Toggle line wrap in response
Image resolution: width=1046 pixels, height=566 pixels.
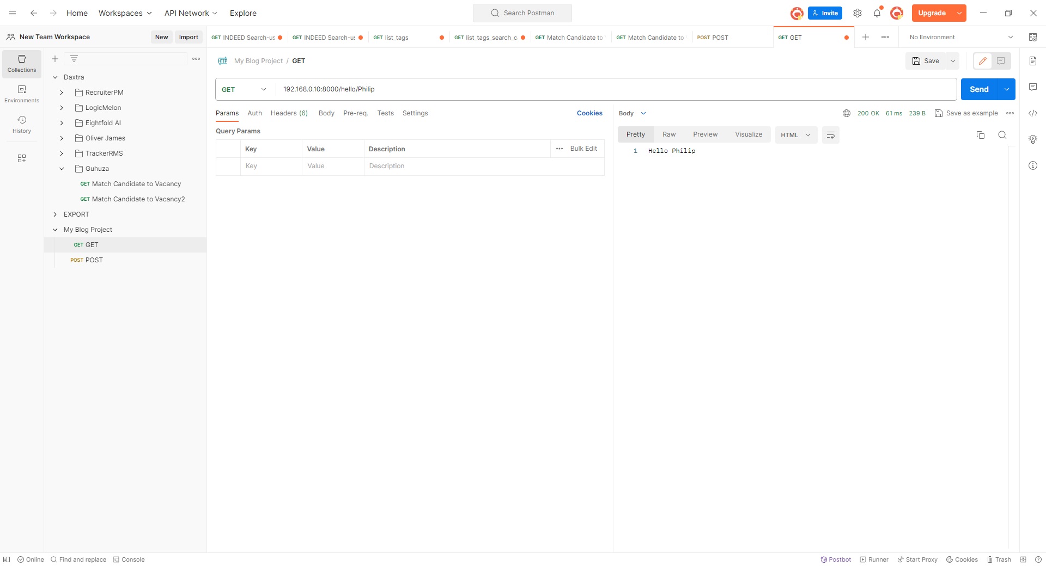coord(831,135)
